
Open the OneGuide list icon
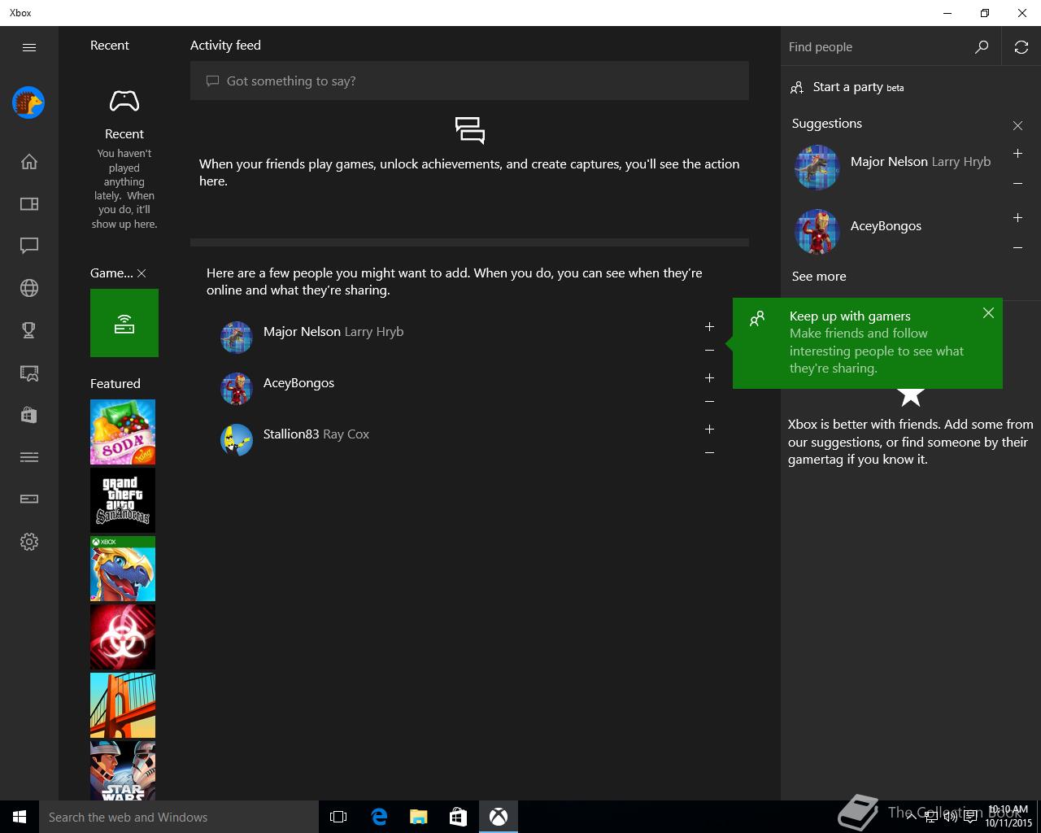pos(29,457)
